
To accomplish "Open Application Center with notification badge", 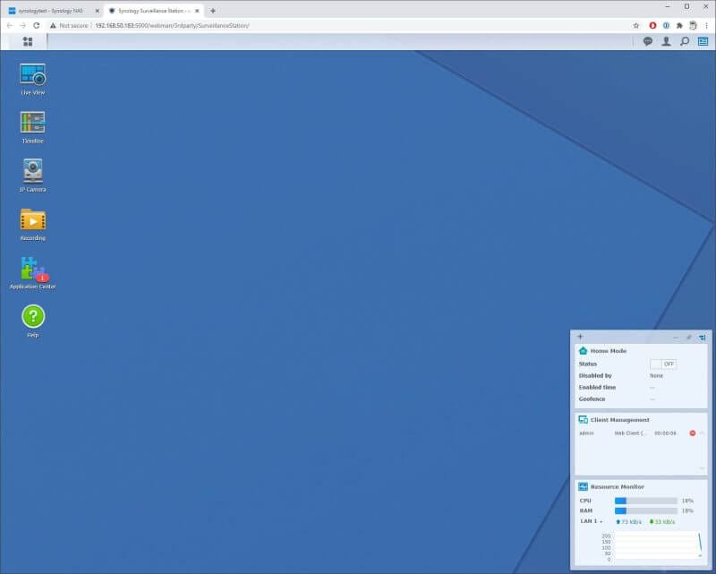I will (33, 270).
